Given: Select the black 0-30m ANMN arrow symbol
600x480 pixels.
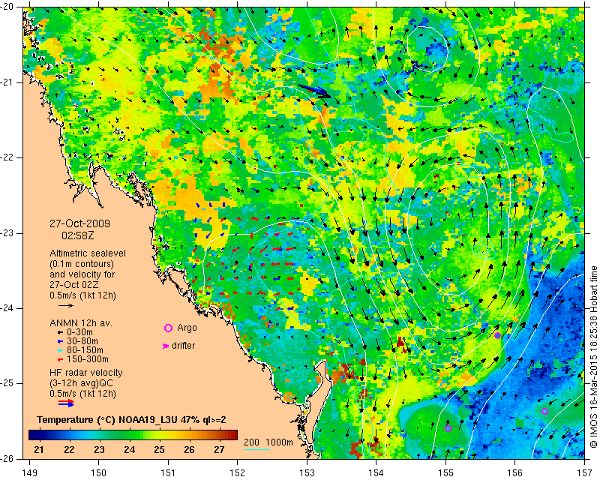Looking at the screenshot, I should (60, 332).
